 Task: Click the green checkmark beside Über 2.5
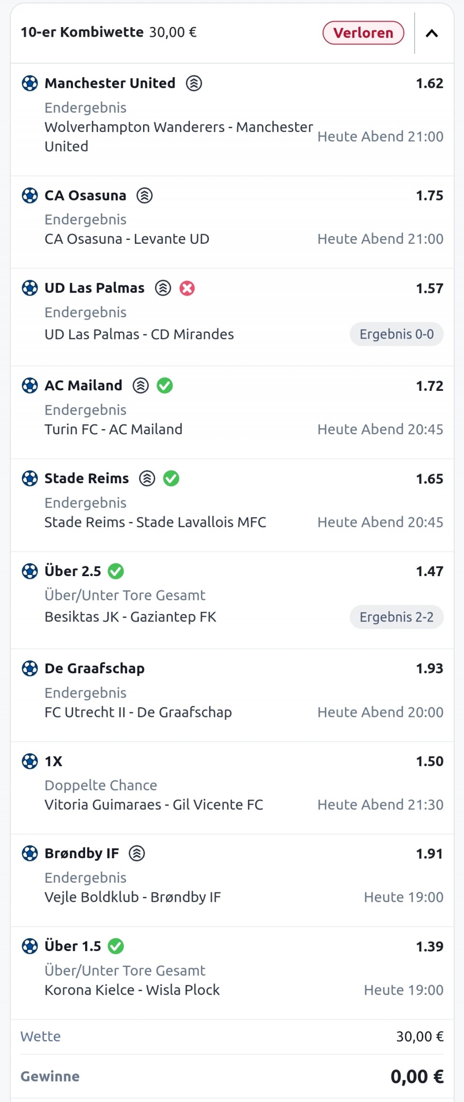116,571
